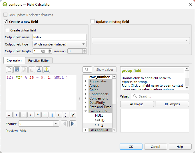Click the Output field name text box
This screenshot has width=195, height=153.
[x=59, y=37]
